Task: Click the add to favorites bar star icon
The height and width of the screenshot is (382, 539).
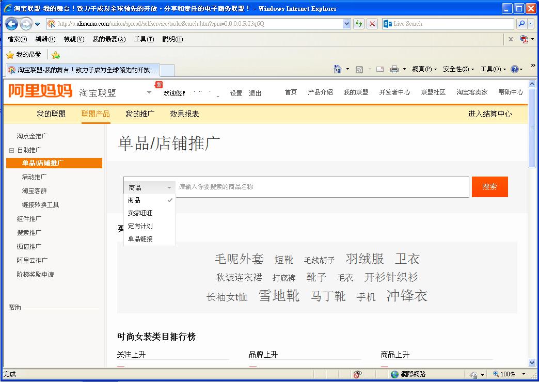Action: pyautogui.click(x=56, y=55)
